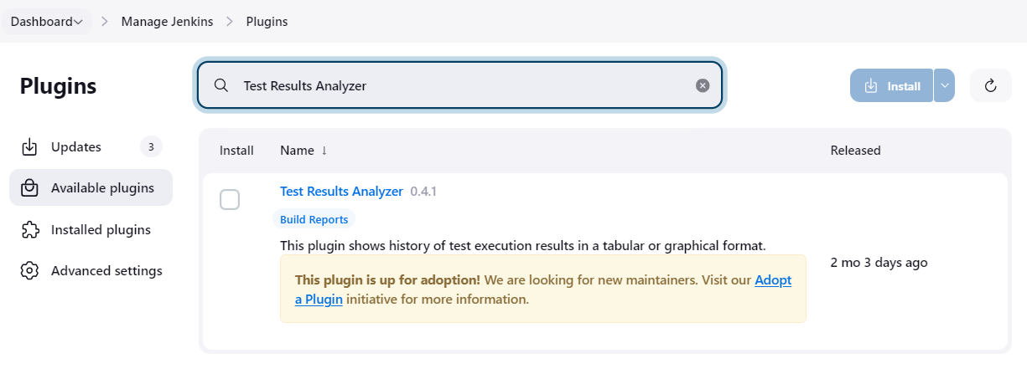Screen dimensions: 1027x374
Task: Clear the plugin search field
Action: coord(703,85)
